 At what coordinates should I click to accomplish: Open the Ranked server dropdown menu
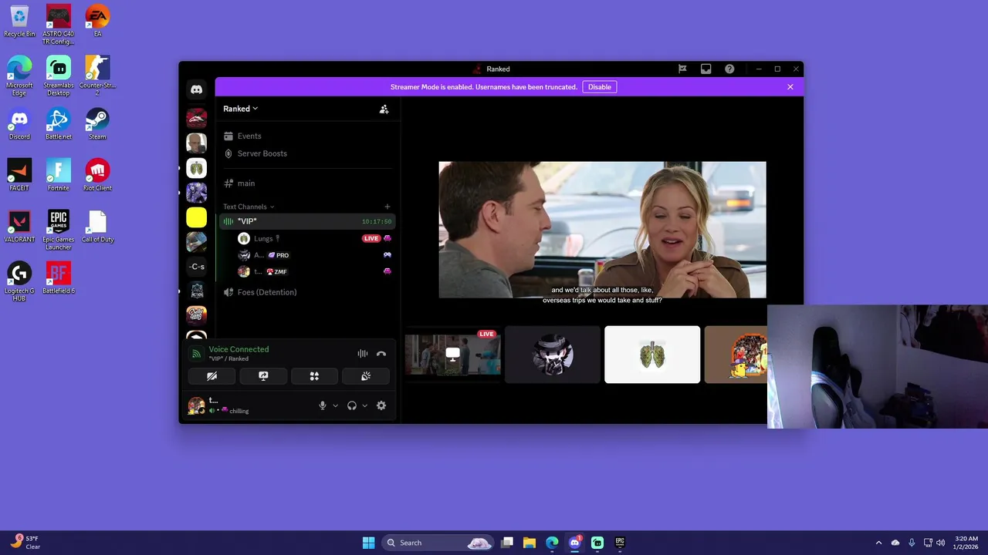click(241, 109)
